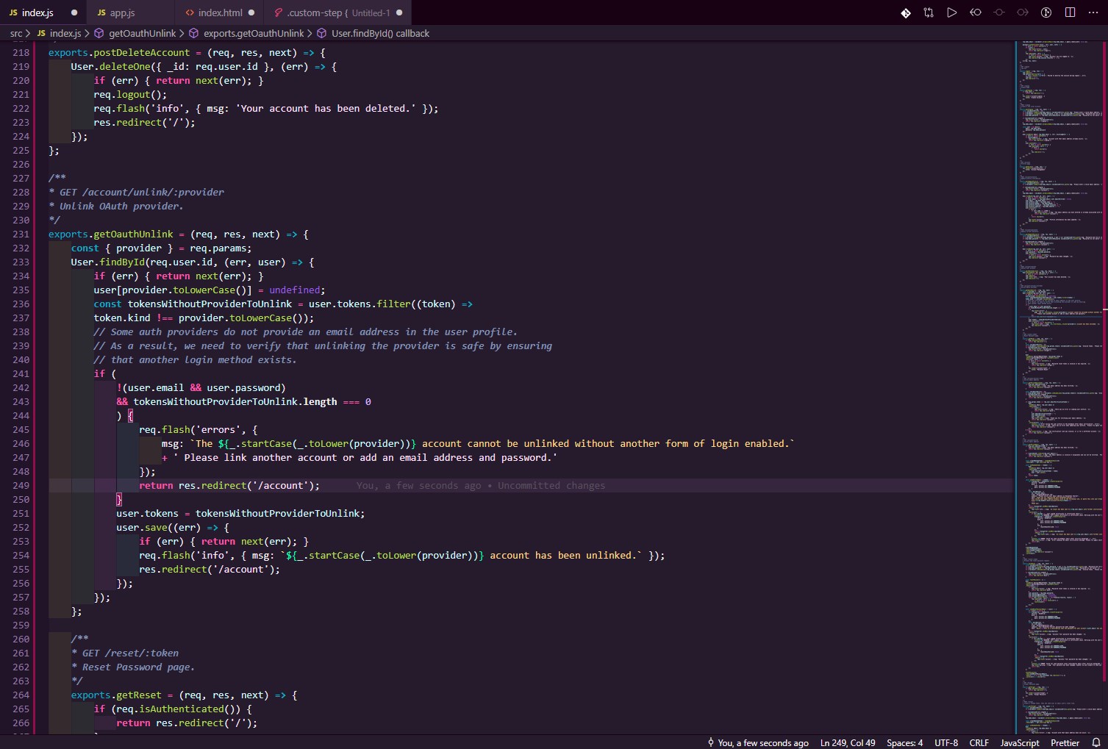
Task: Click unsaved dot on index.js tab
Action: point(74,12)
